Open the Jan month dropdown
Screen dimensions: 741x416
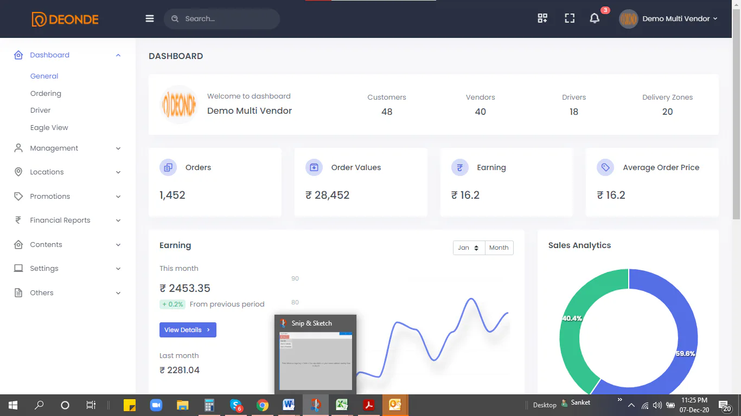coord(469,248)
